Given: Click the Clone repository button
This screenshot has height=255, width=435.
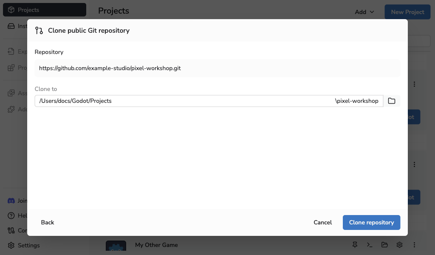Looking at the screenshot, I should click(371, 223).
